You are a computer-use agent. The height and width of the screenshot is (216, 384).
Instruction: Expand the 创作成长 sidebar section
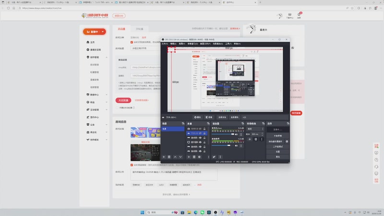pyautogui.click(x=107, y=140)
